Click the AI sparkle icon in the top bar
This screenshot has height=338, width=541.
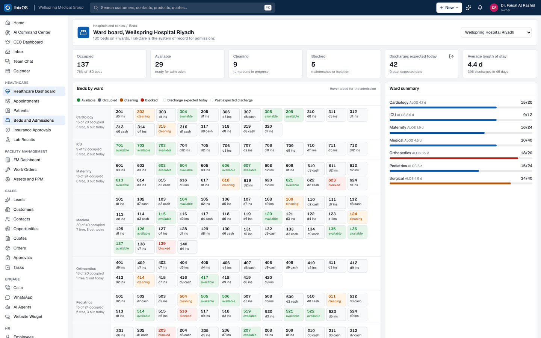[x=468, y=8]
